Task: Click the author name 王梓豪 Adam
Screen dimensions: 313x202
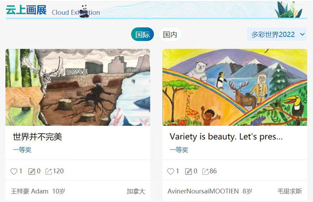Action: click(30, 191)
